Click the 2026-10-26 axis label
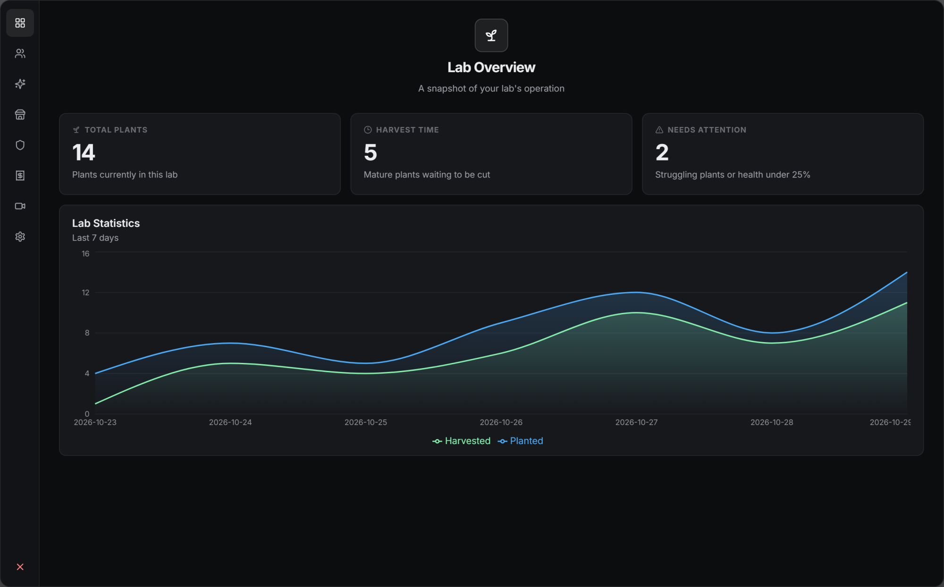 pos(501,422)
